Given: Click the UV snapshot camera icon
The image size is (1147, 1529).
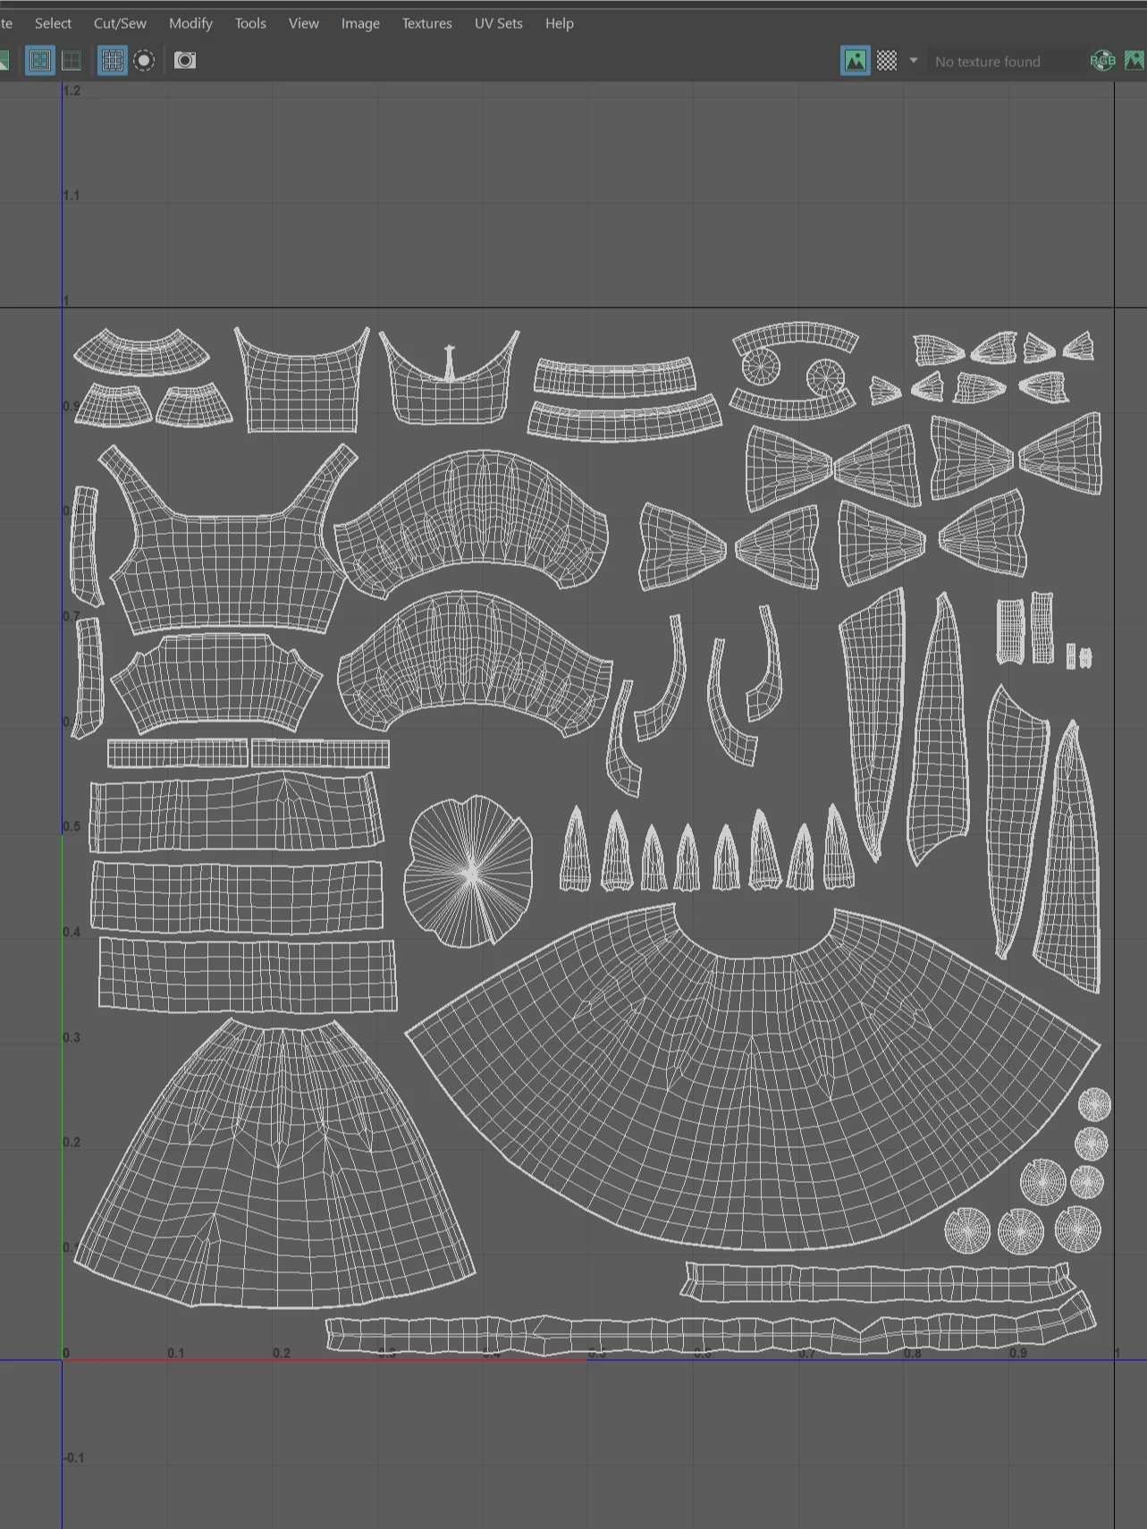Looking at the screenshot, I should pyautogui.click(x=185, y=61).
